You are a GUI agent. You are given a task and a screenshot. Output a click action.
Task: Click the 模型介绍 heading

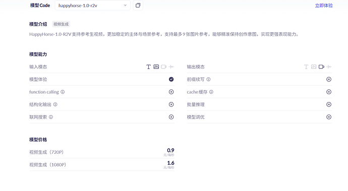coord(38,24)
